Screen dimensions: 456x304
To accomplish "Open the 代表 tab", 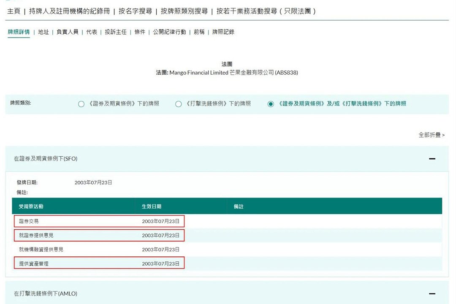I will point(92,32).
